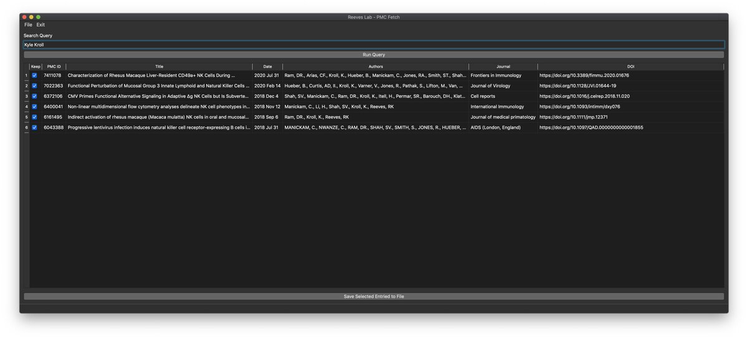Select title 'Indirect activation of rhesus macaque'
The width and height of the screenshot is (748, 339).
pyautogui.click(x=159, y=117)
